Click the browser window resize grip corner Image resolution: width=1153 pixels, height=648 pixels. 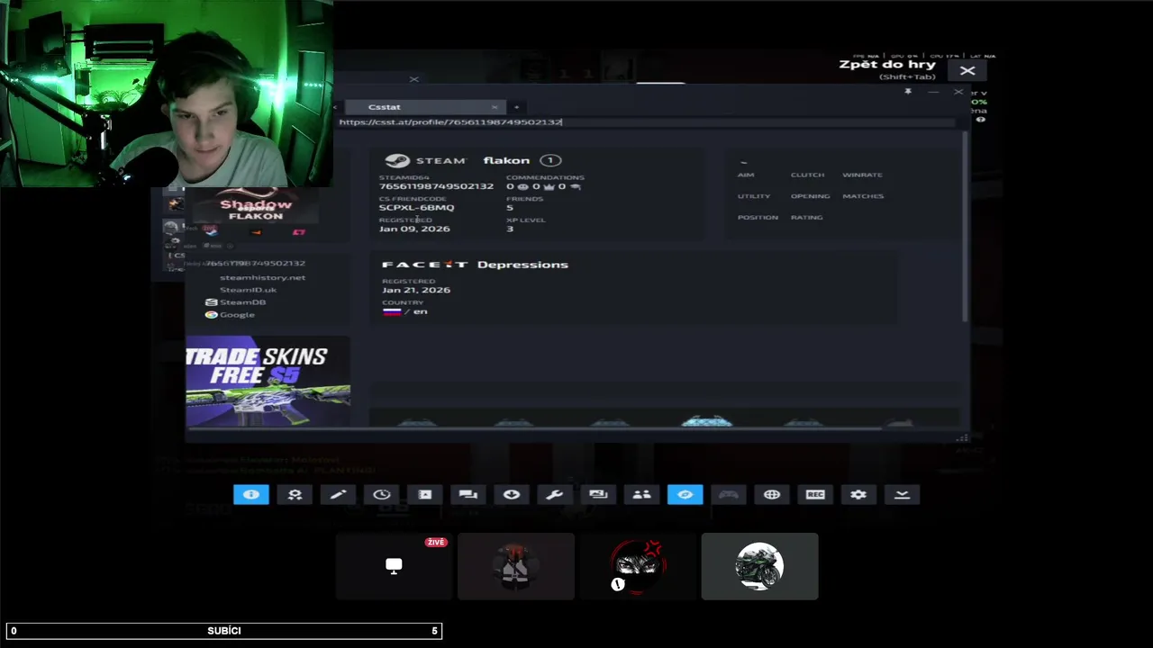click(x=962, y=438)
